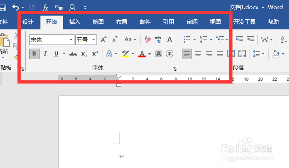Open the Aa Change Case menu
This screenshot has height=168, width=289.
(130, 39)
